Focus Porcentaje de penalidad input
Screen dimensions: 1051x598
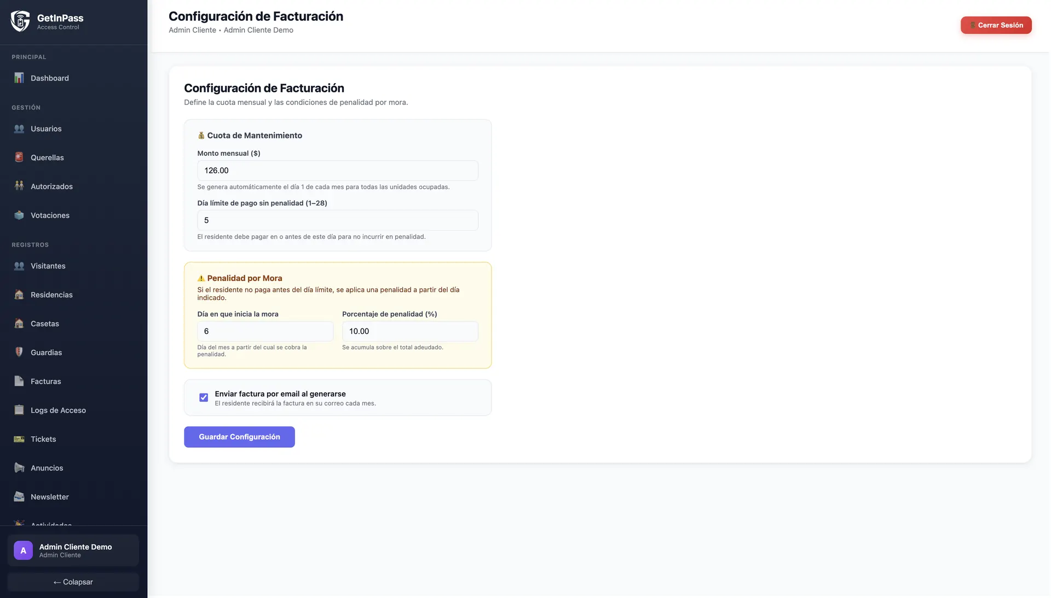(410, 331)
